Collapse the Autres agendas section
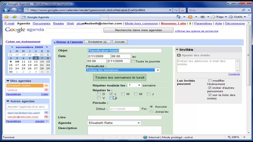The height and width of the screenshot is (142, 253). 8,101
